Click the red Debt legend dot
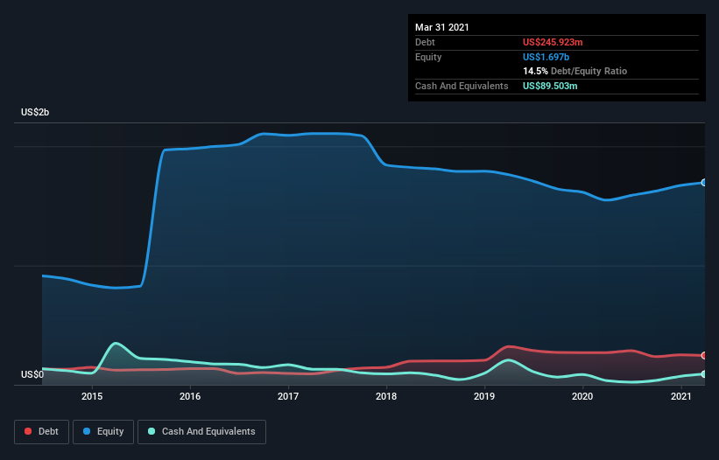This screenshot has height=460, width=719. click(x=28, y=431)
